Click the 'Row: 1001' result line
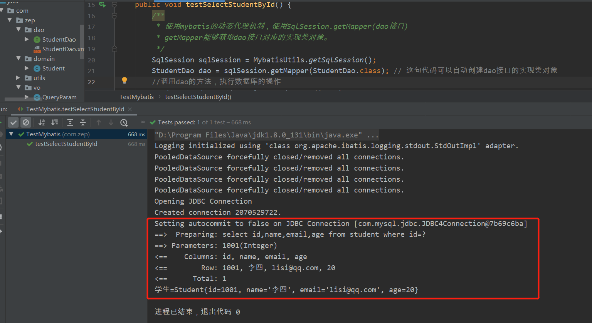Screen dimensions: 592x323 click(x=245, y=268)
